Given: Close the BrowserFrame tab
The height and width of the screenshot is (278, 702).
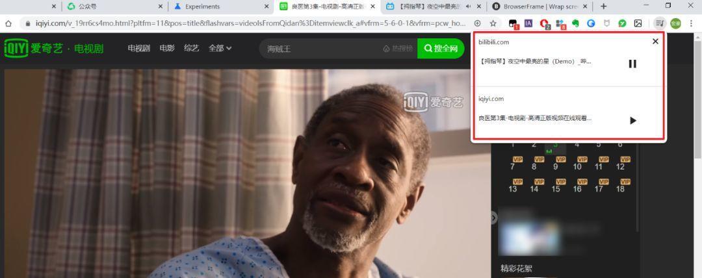Looking at the screenshot, I should pyautogui.click(x=586, y=6).
